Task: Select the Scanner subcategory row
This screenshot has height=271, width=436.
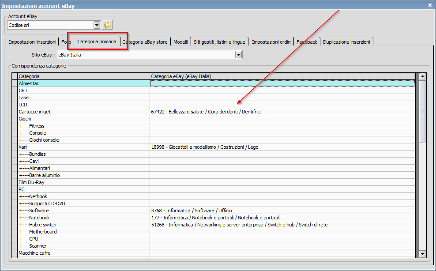Action: click(84, 246)
